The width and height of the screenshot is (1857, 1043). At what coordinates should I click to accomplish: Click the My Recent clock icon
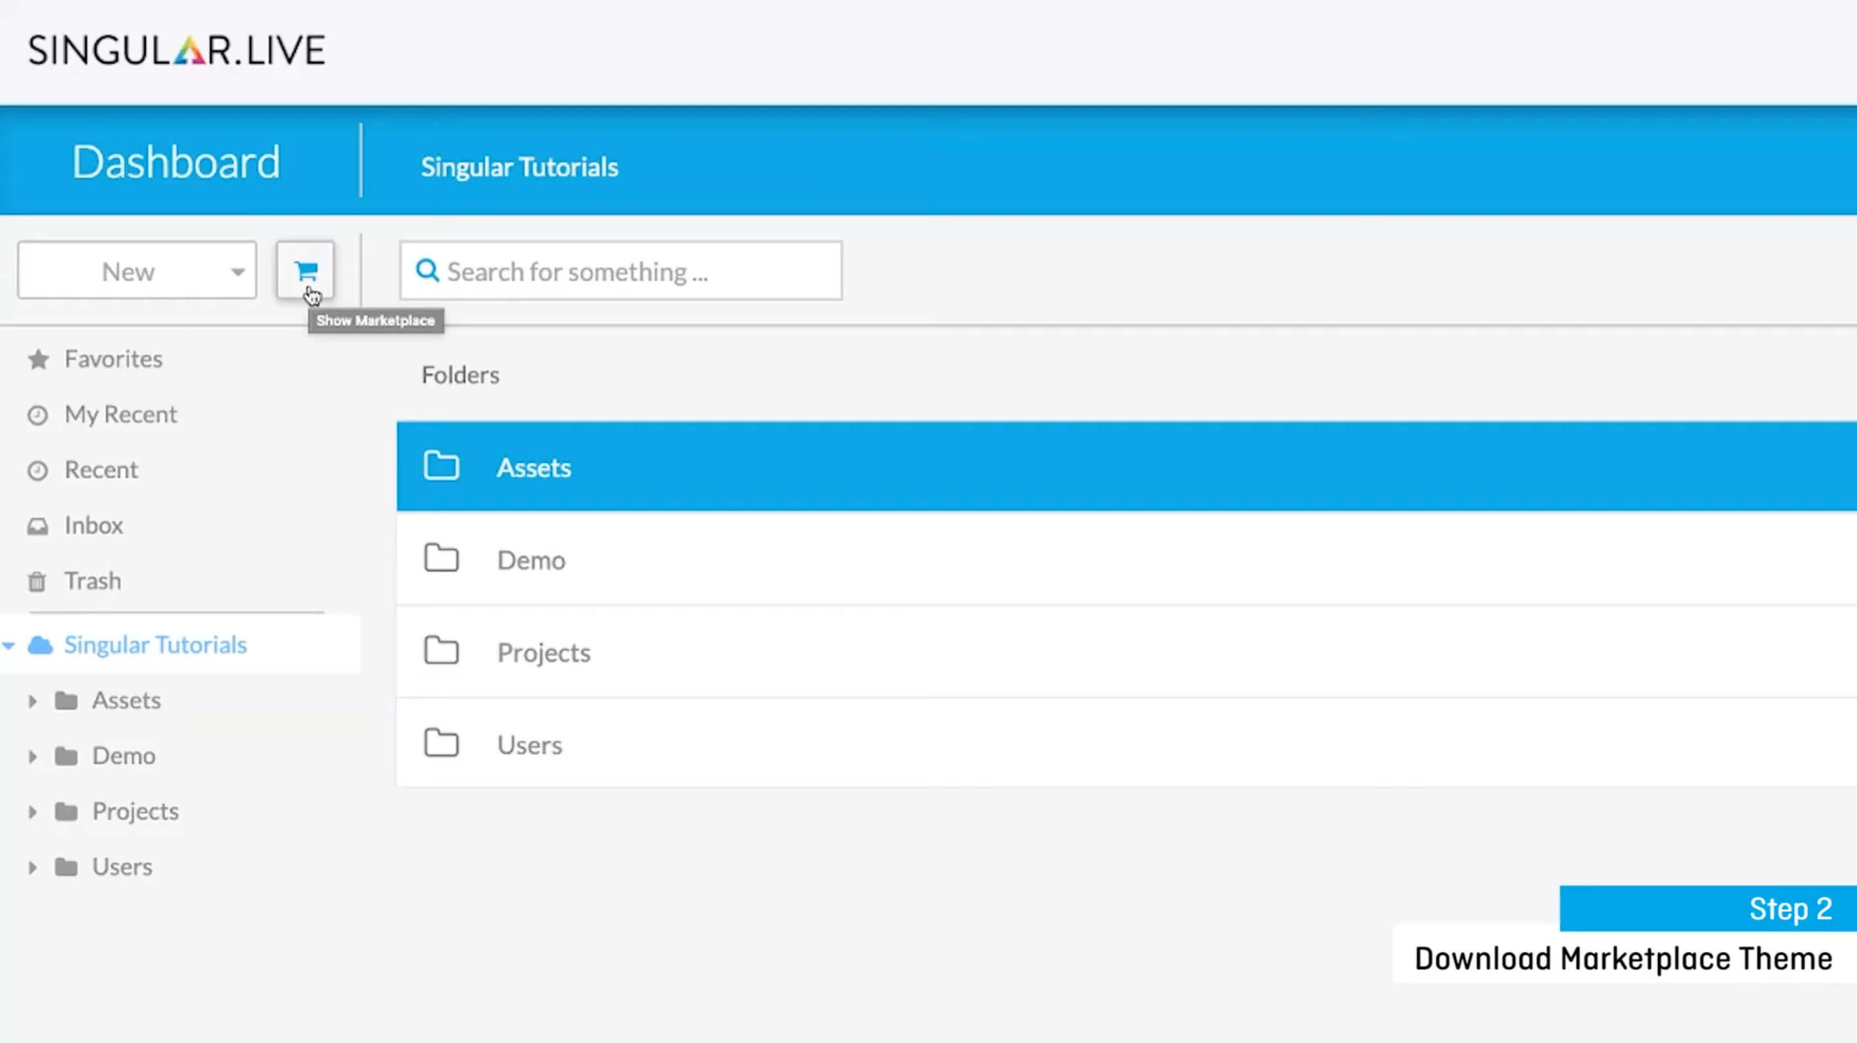click(38, 415)
